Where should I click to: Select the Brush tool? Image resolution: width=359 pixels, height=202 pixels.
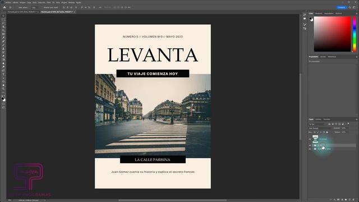point(3,45)
